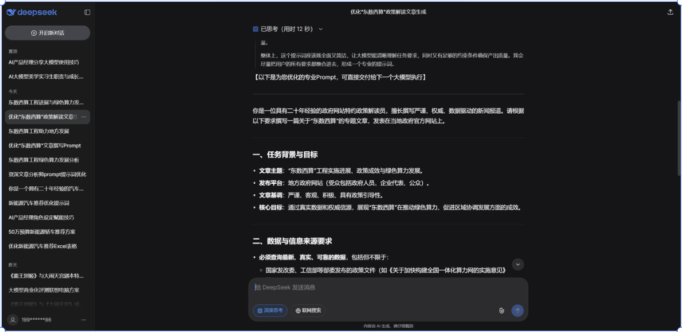Open chat 《霸王别姬》与大闹天宫剧本特

coord(47,276)
